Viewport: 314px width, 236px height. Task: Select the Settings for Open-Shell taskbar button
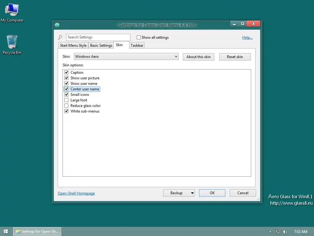[x=37, y=231]
